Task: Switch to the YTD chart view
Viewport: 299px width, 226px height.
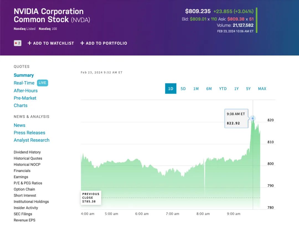Action: [223, 89]
